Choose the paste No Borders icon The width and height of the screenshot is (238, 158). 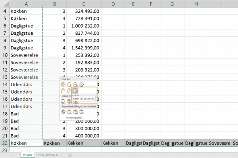(63, 91)
